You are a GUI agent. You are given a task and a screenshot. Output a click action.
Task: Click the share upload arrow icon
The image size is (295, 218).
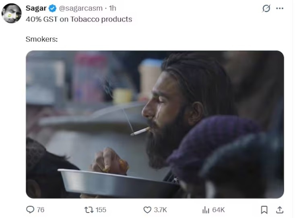pyautogui.click(x=279, y=210)
